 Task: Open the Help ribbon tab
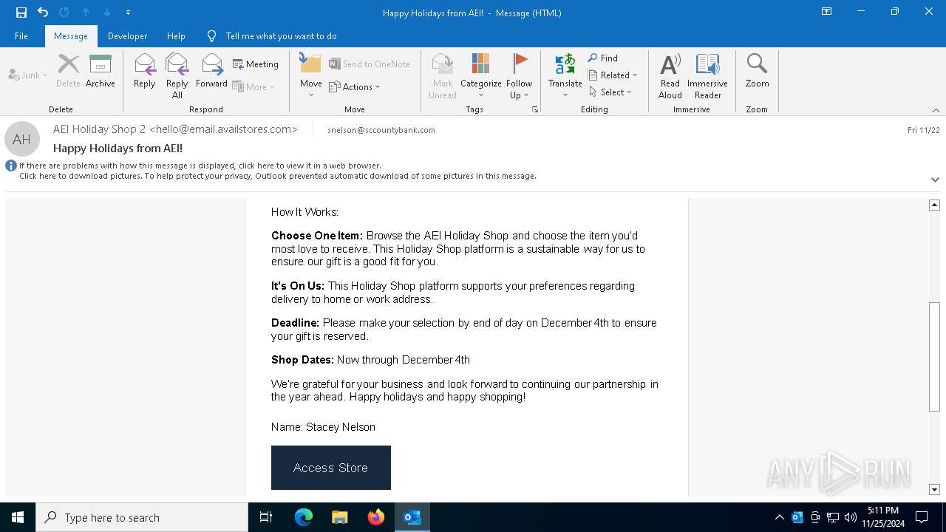click(176, 36)
